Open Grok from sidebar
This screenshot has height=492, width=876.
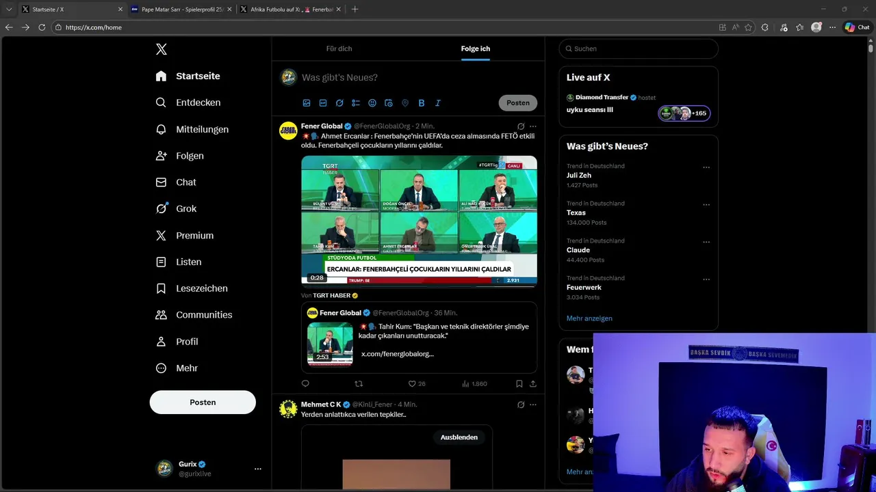click(x=176, y=208)
